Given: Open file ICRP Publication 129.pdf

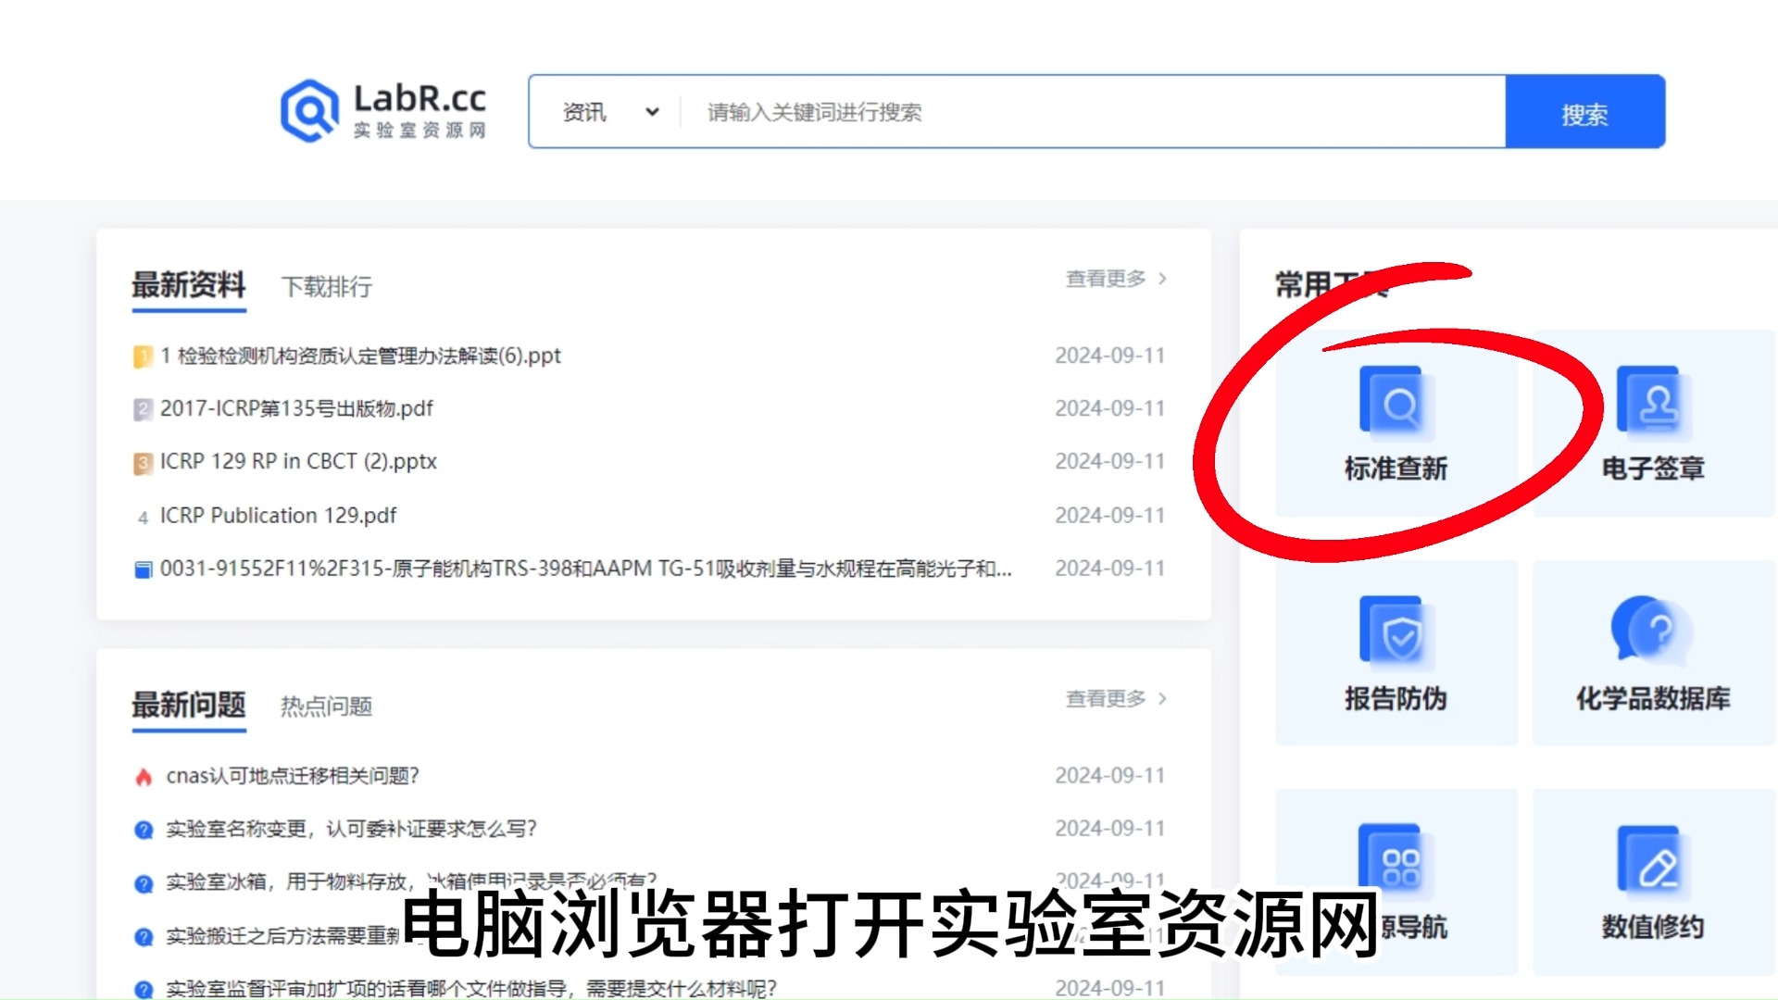Looking at the screenshot, I should (x=278, y=515).
